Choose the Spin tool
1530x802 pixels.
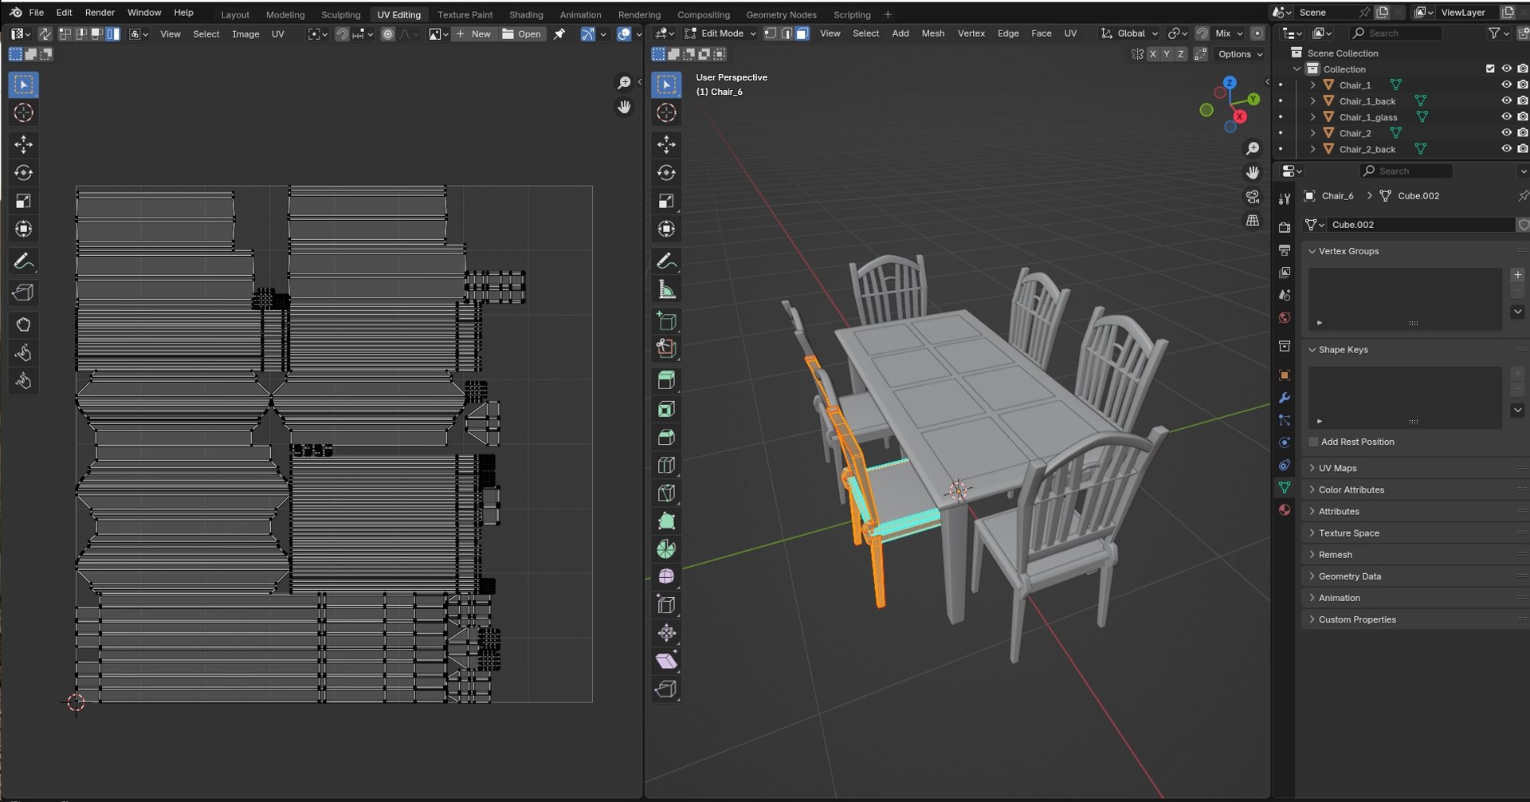point(666,549)
